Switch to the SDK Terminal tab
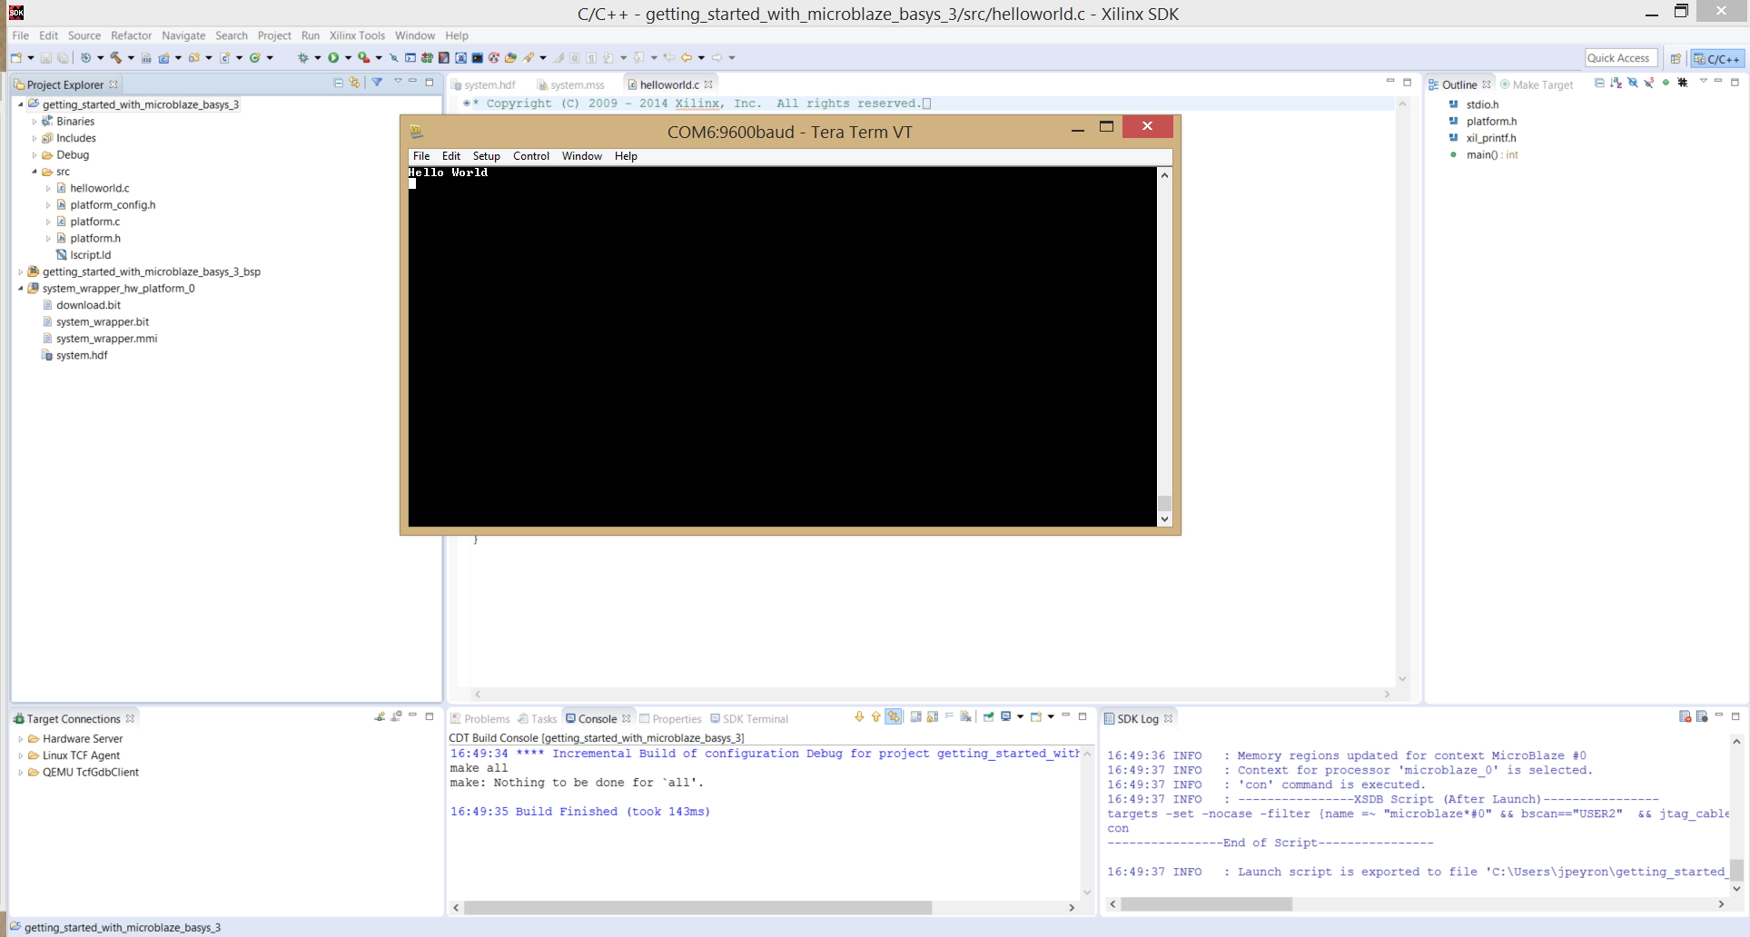 coord(749,718)
